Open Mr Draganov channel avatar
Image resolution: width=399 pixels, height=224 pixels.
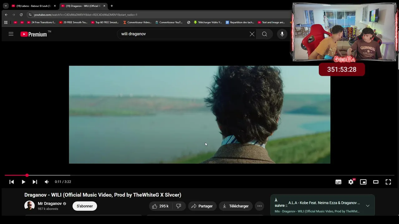30,206
